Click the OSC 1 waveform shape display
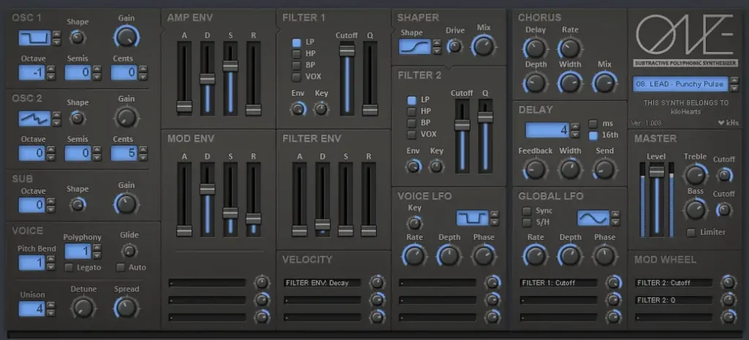This screenshot has width=749, height=340. pos(34,37)
